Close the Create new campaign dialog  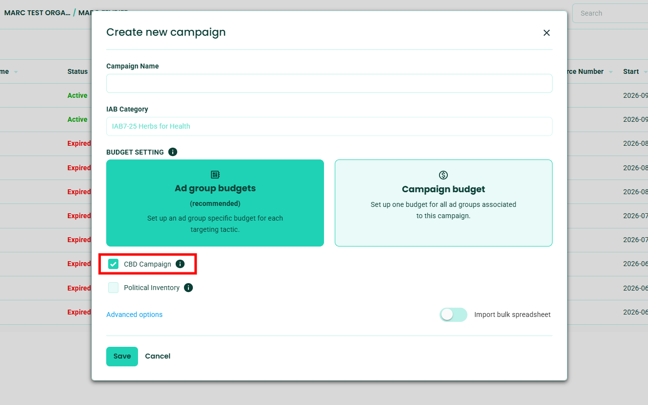coord(547,33)
